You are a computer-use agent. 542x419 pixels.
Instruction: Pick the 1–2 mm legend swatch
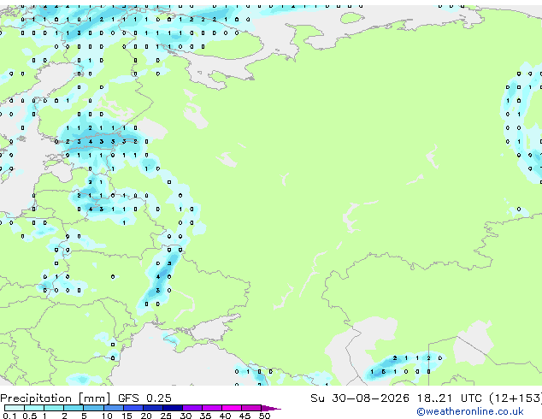(54, 408)
